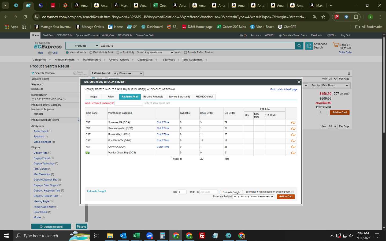This screenshot has height=241, width=386.
Task: Open FileZilla from the Windows taskbar
Action: tap(202, 236)
